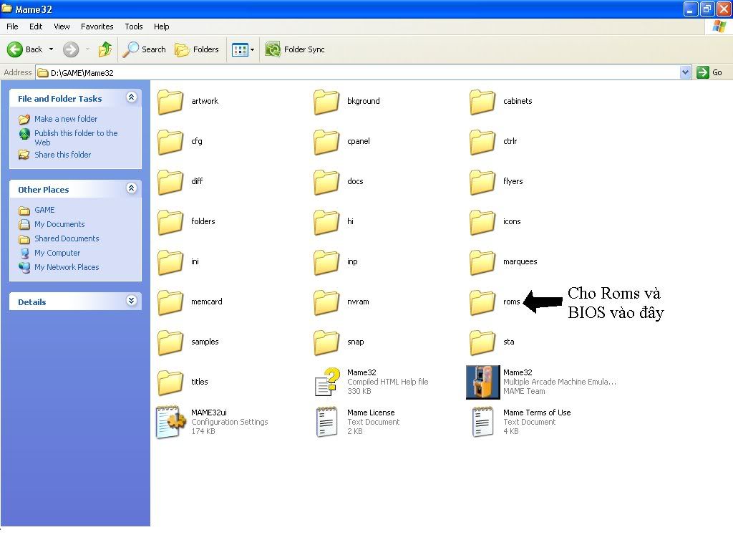Open My Network Places link
733x550 pixels.
pos(67,267)
